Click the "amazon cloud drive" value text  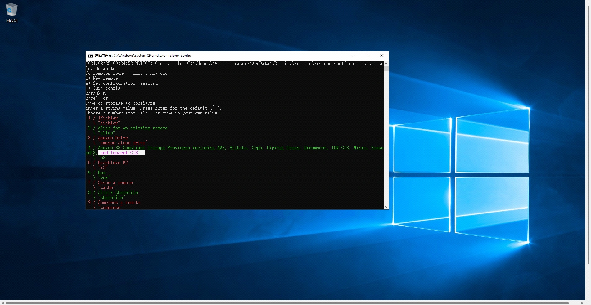tap(123, 143)
